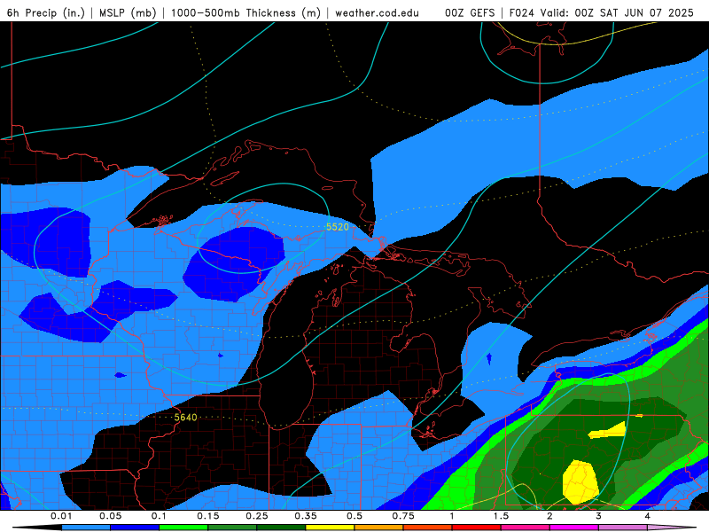
Task: Click the '6h Precip (in.)' title text
Action: 46,12
